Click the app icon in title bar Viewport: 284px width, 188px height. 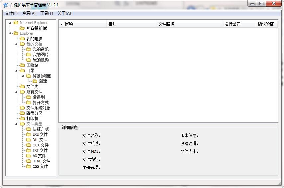[x=5, y=5]
